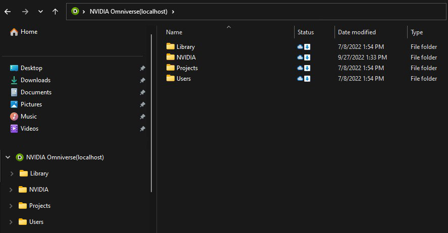
Task: Go up one folder level
Action: 55,12
